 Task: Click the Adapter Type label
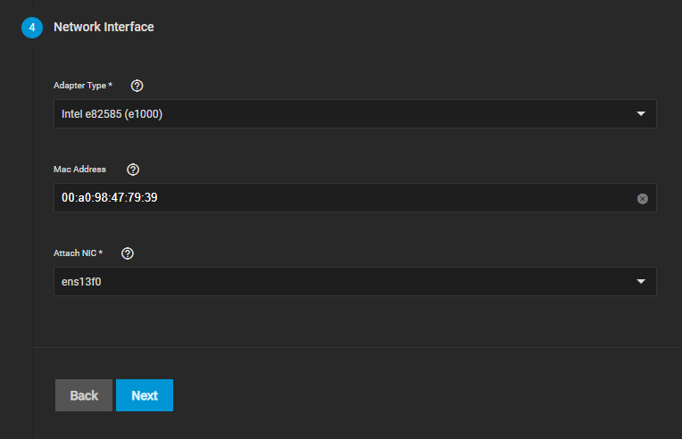click(80, 86)
